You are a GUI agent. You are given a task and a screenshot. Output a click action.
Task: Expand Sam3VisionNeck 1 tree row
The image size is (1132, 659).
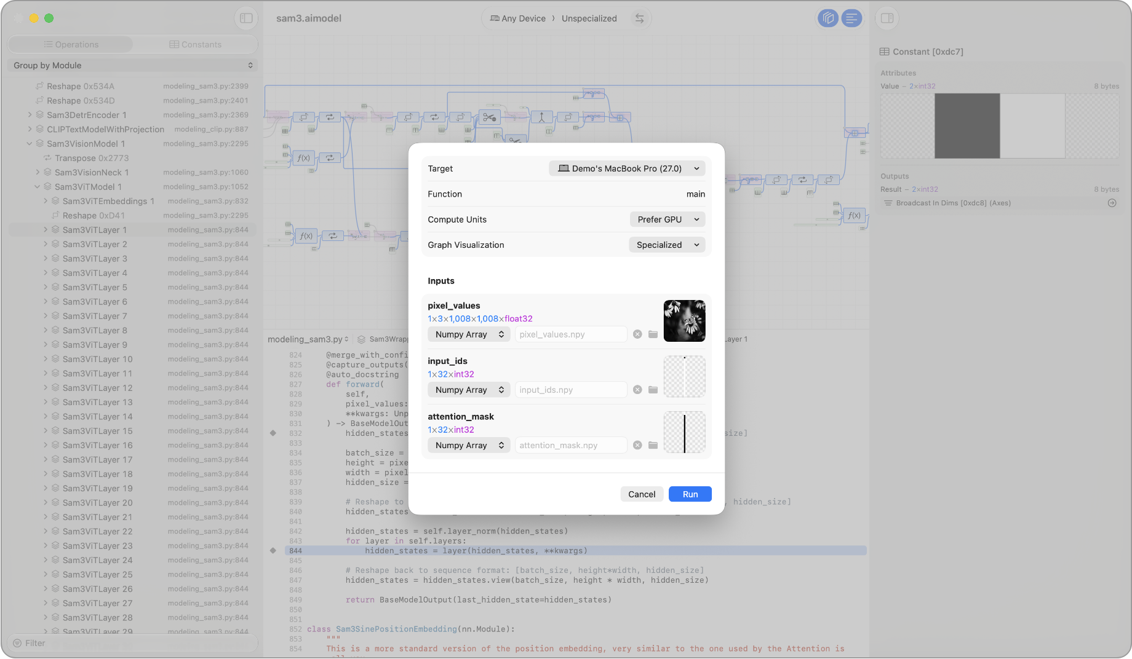(38, 172)
